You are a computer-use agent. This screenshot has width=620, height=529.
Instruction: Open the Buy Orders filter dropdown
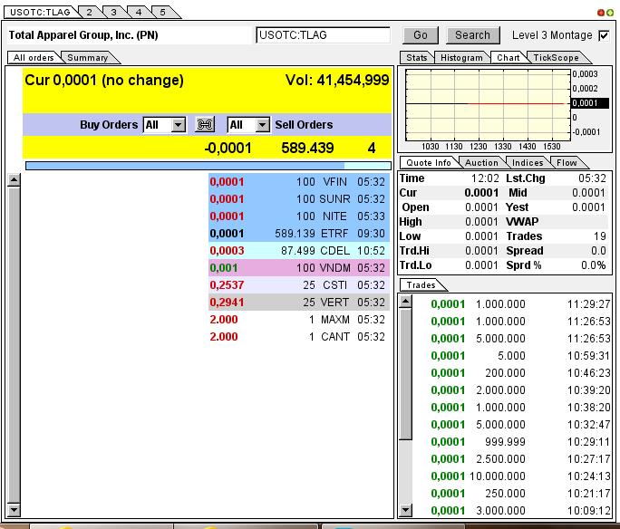(x=178, y=125)
